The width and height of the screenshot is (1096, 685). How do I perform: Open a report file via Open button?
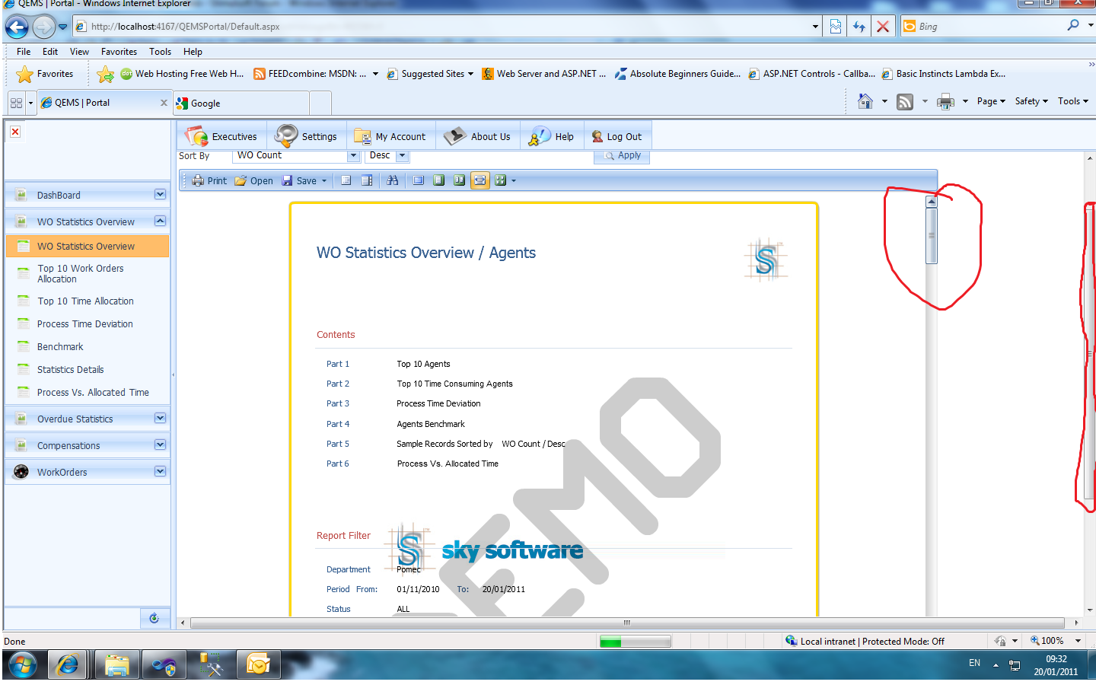click(x=254, y=180)
